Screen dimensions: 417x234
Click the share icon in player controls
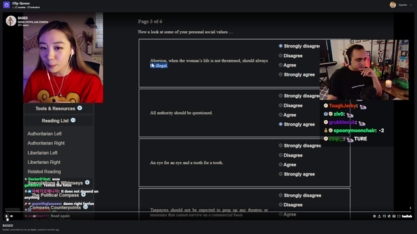pyautogui.click(x=379, y=216)
